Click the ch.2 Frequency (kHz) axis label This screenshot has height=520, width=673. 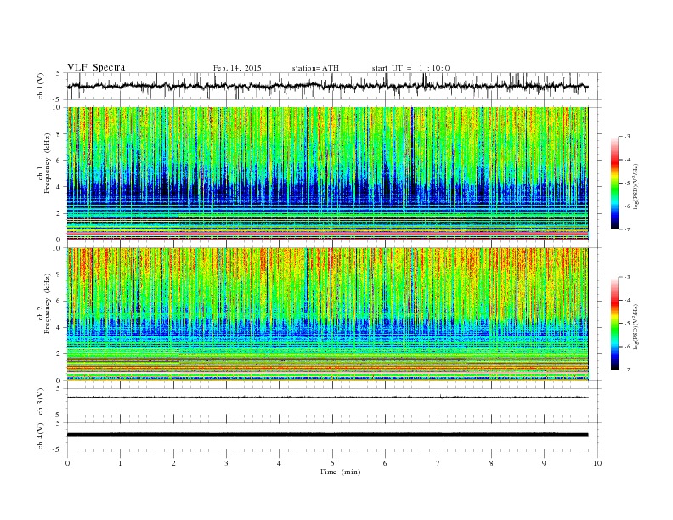point(44,303)
